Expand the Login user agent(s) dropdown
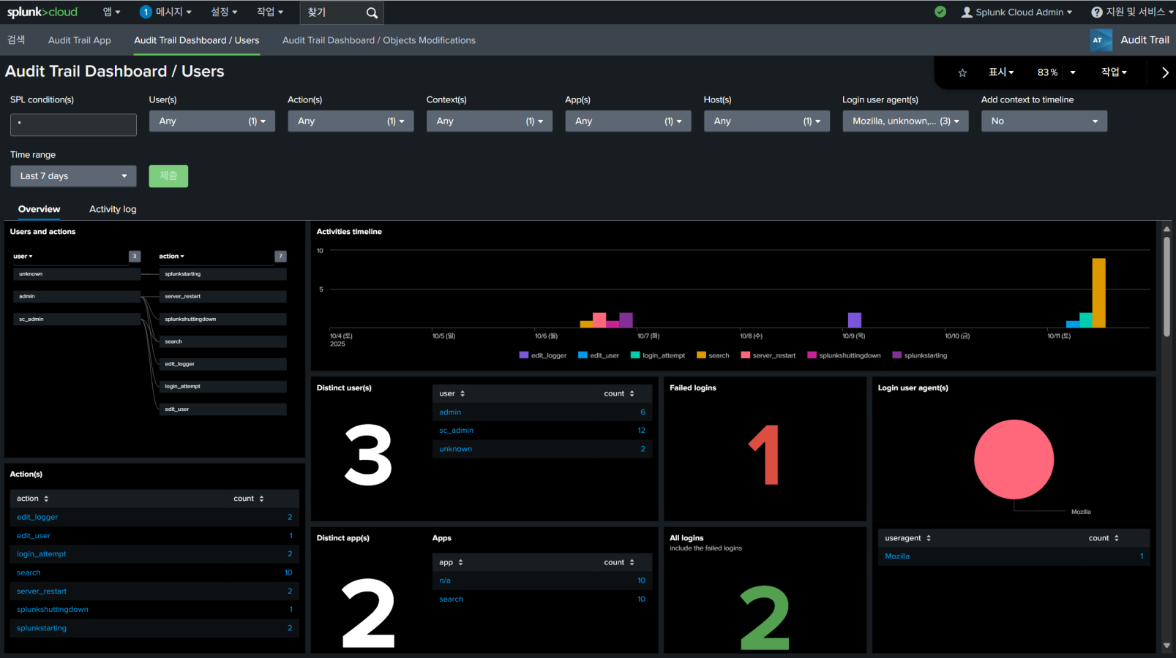The width and height of the screenshot is (1176, 658). 905,121
